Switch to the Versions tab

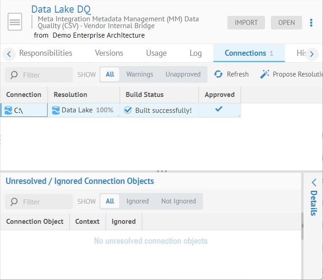(x=109, y=53)
